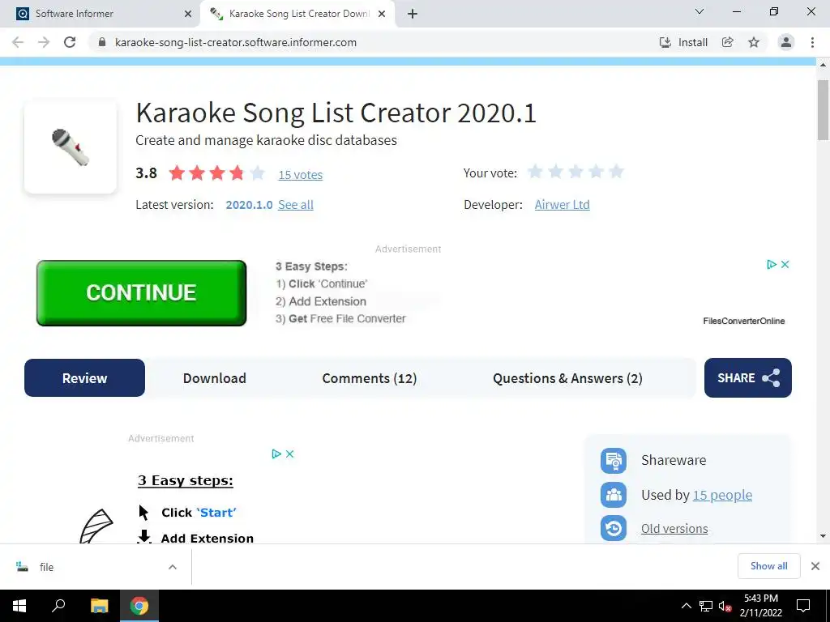Image resolution: width=830 pixels, height=622 pixels.
Task: Switch to the Software Informer browser tab
Action: [100, 14]
